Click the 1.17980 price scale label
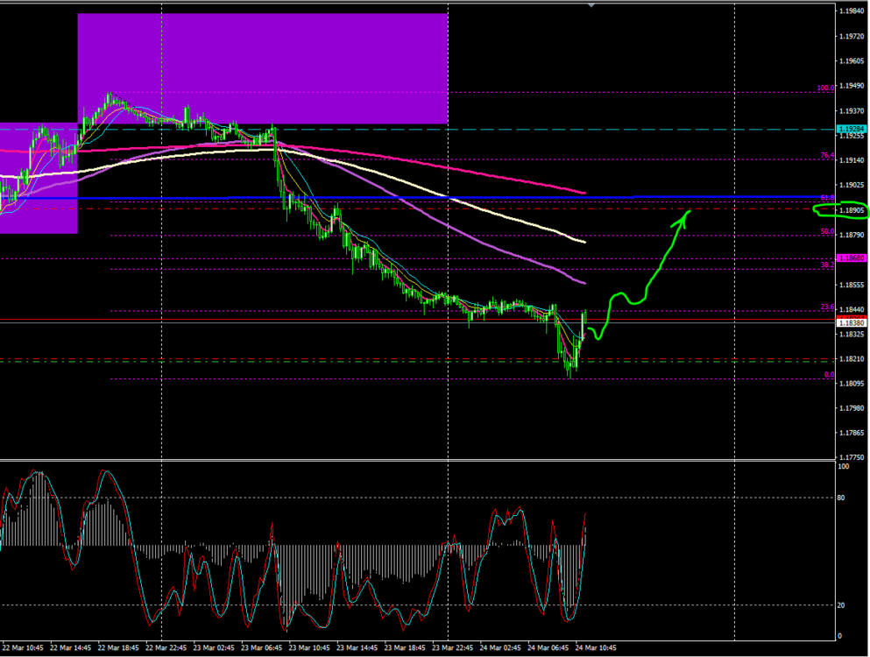The image size is (870, 657). click(852, 408)
